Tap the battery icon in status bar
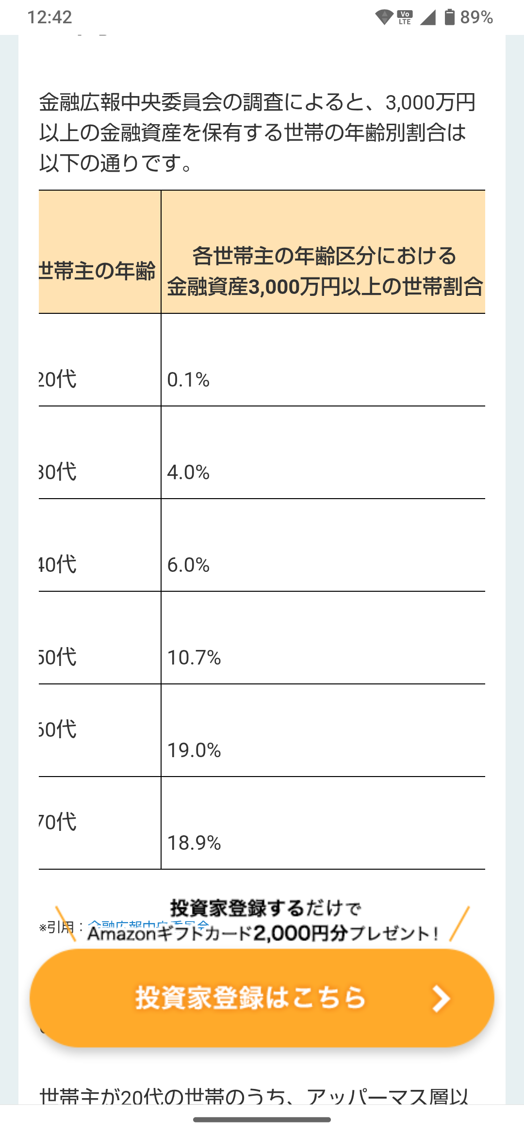Image resolution: width=524 pixels, height=1135 pixels. (x=450, y=17)
